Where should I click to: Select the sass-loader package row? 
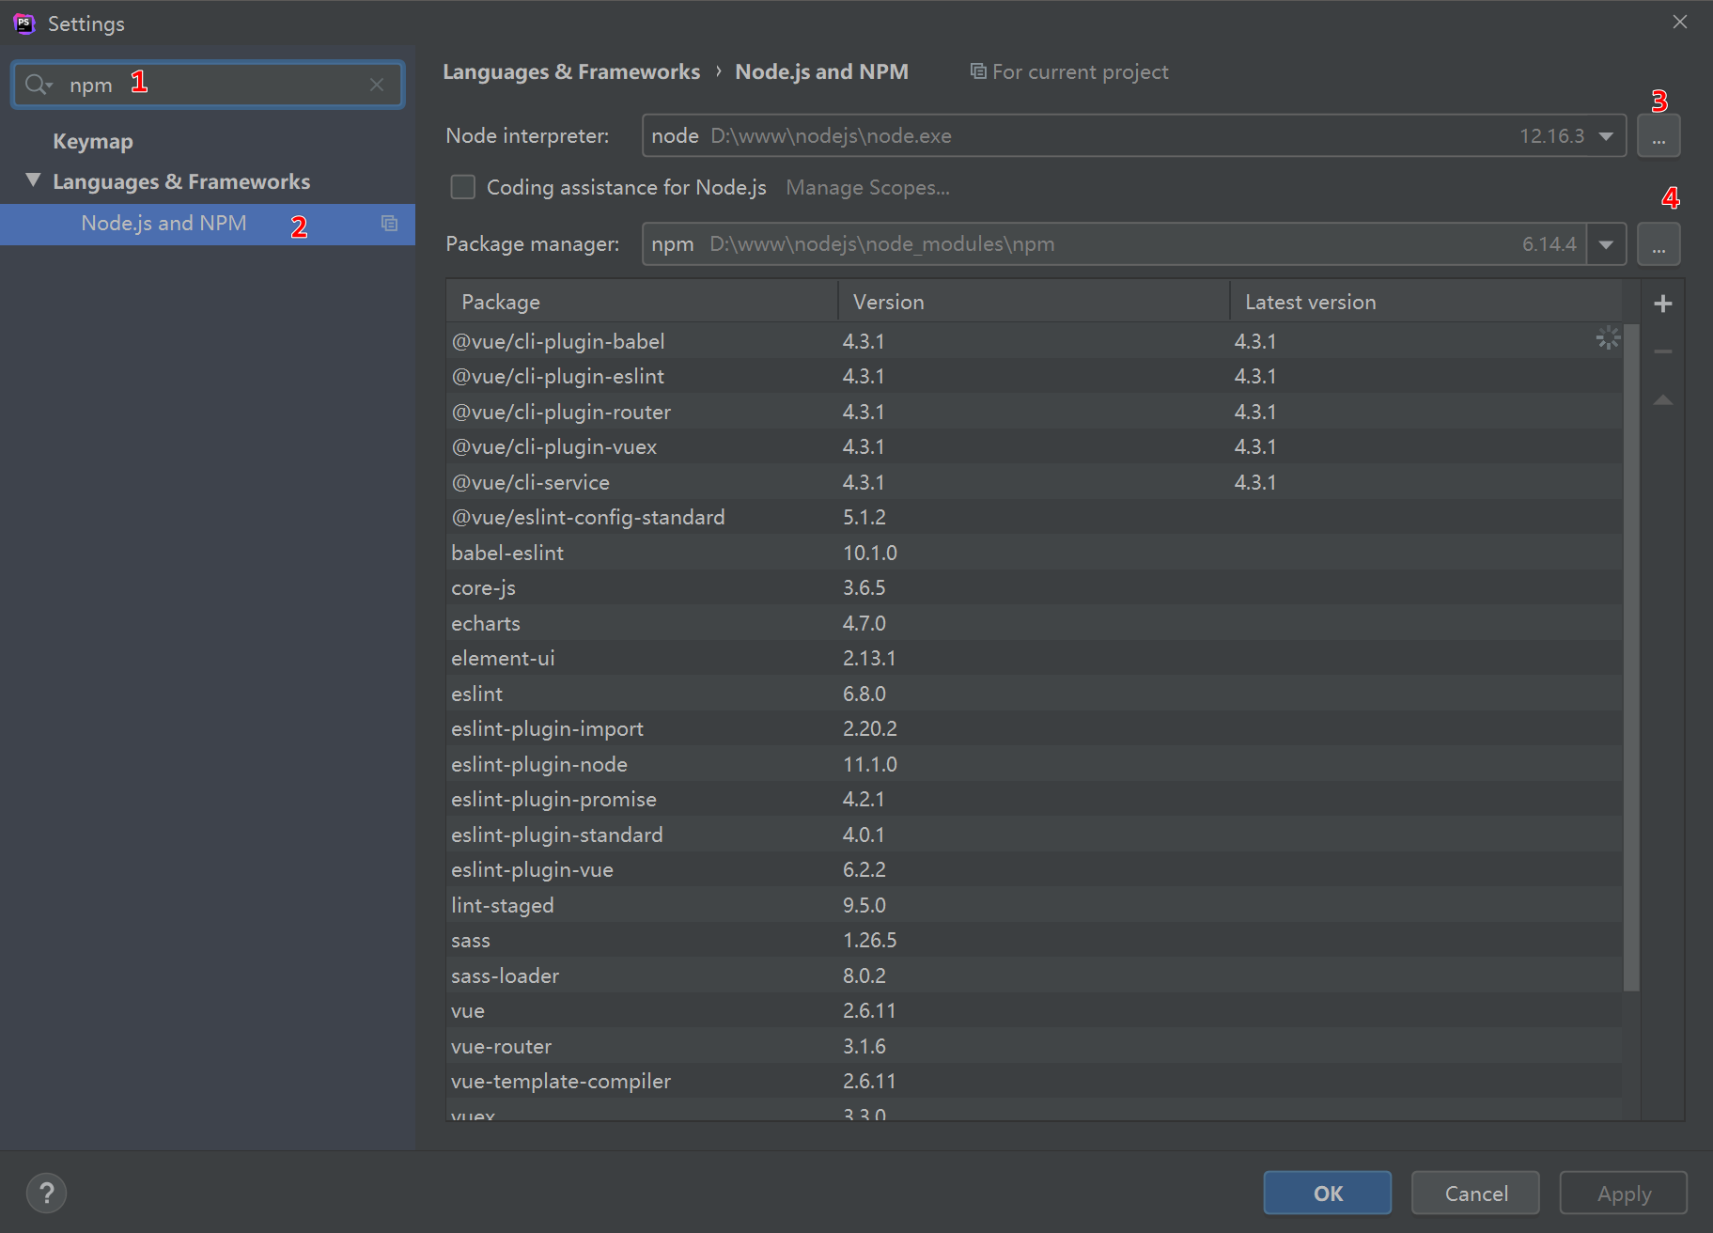(x=1035, y=975)
